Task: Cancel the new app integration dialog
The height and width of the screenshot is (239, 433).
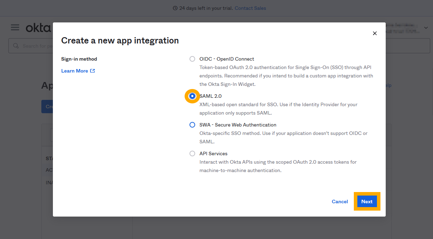Action: coord(340,202)
